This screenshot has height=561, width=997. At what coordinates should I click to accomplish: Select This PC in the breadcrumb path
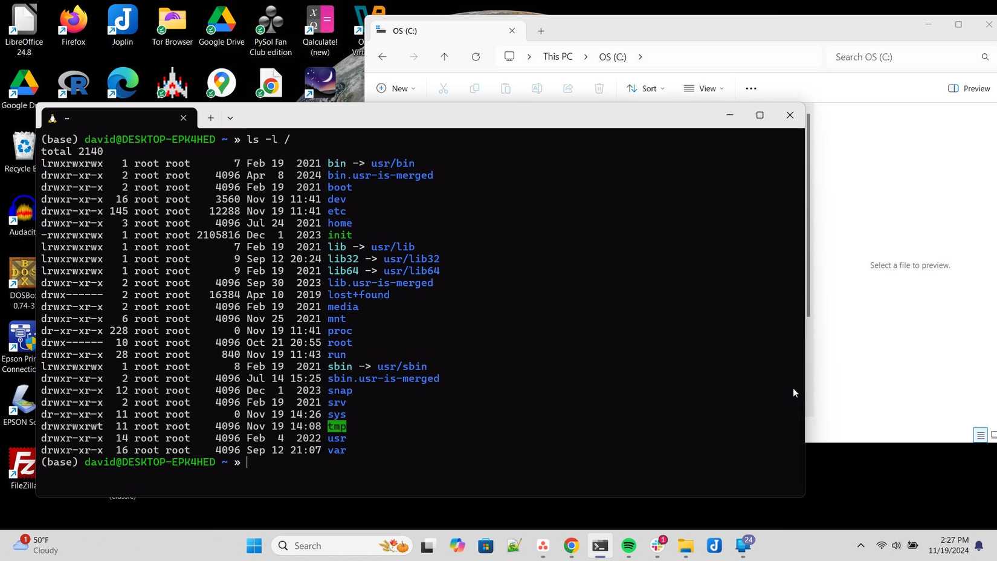(x=557, y=56)
